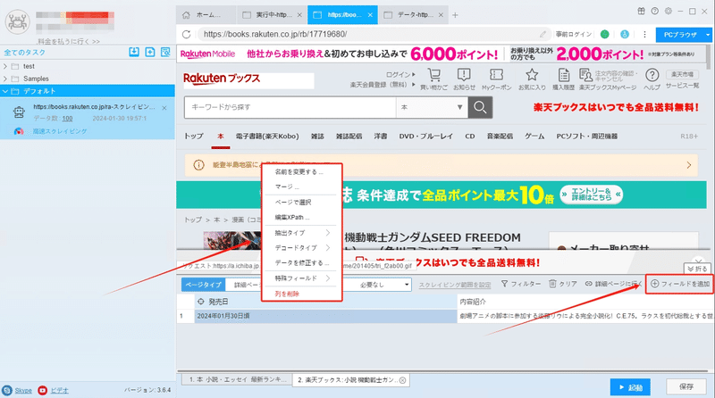This screenshot has width=715, height=398.
Task: Click the import task icon in task panel
Action: (x=134, y=52)
